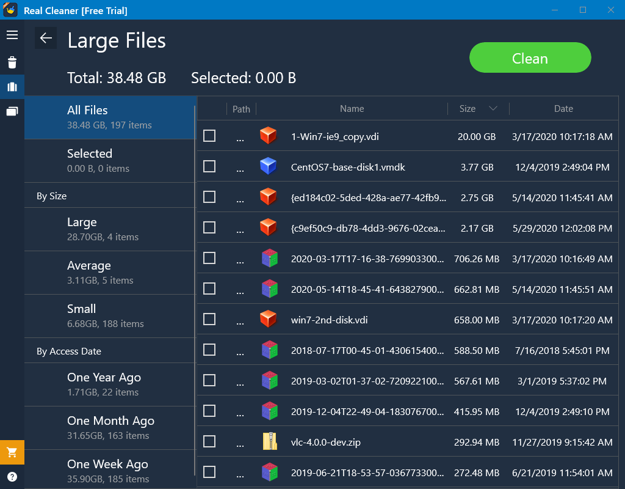Filter files accessed One Year Ago
This screenshot has width=625, height=489.
coord(110,385)
